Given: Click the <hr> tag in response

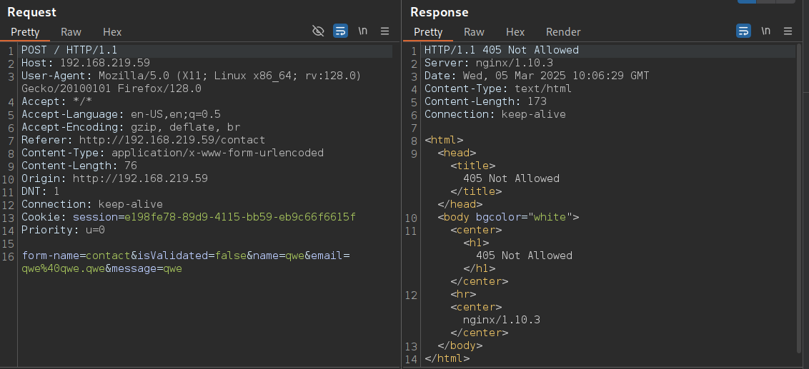Looking at the screenshot, I should click(463, 295).
